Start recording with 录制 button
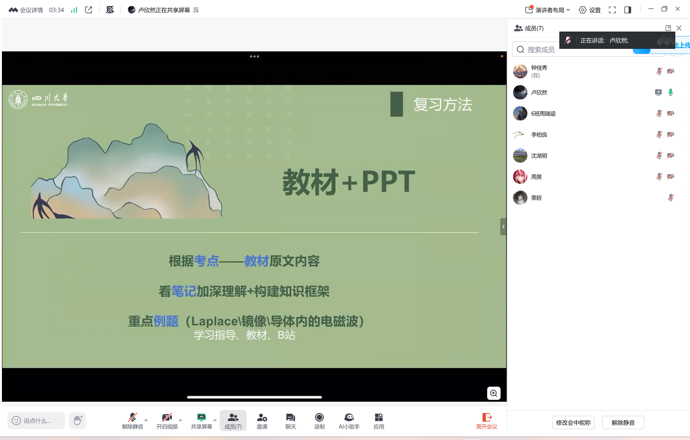690x440 pixels. 319,421
